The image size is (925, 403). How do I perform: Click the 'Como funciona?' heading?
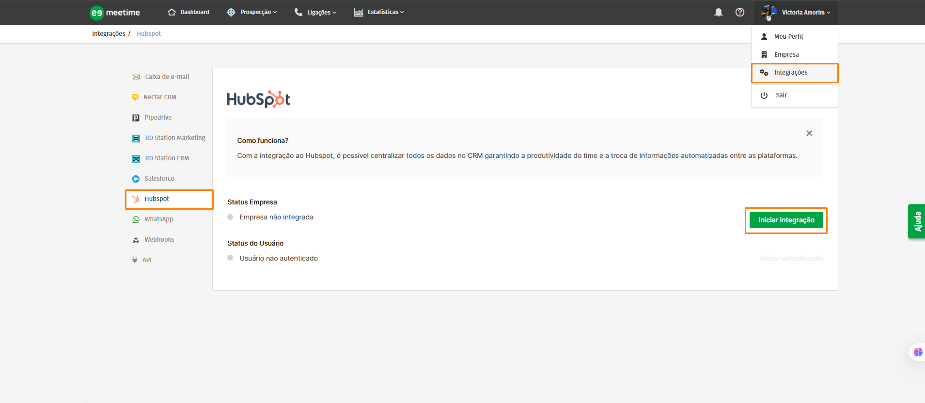click(263, 140)
